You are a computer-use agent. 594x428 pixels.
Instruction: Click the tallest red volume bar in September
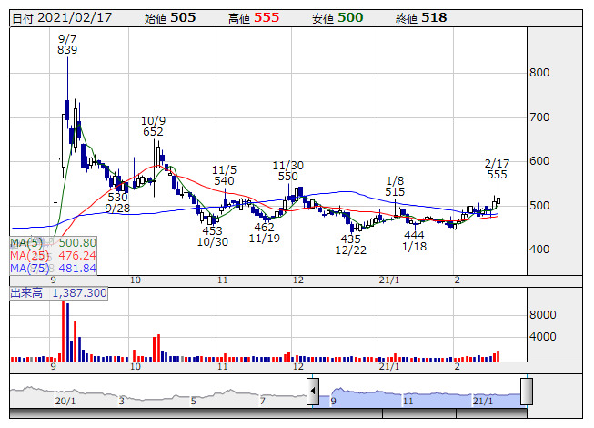click(x=63, y=331)
